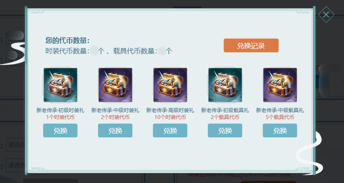Click 兑换 under 中级时装礼
Screen dimensions: 344x183
coord(115,131)
